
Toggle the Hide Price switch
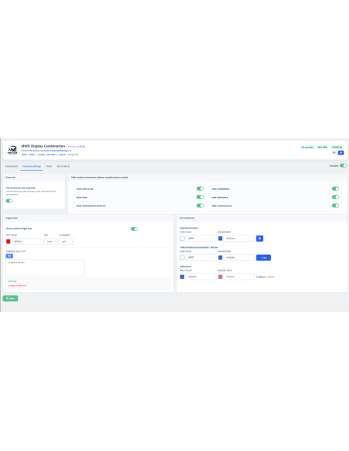pos(200,197)
